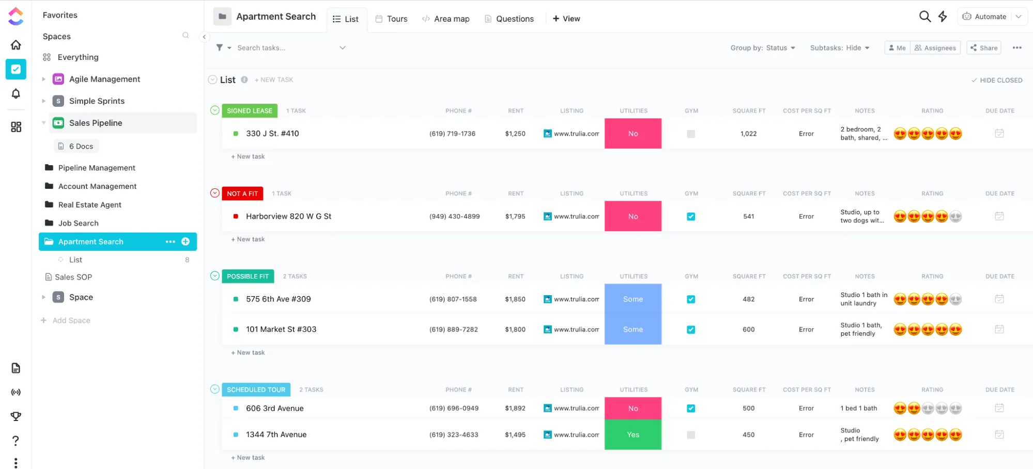
Task: Click the trulia listing link for 606 3rd Avenue
Action: point(572,408)
